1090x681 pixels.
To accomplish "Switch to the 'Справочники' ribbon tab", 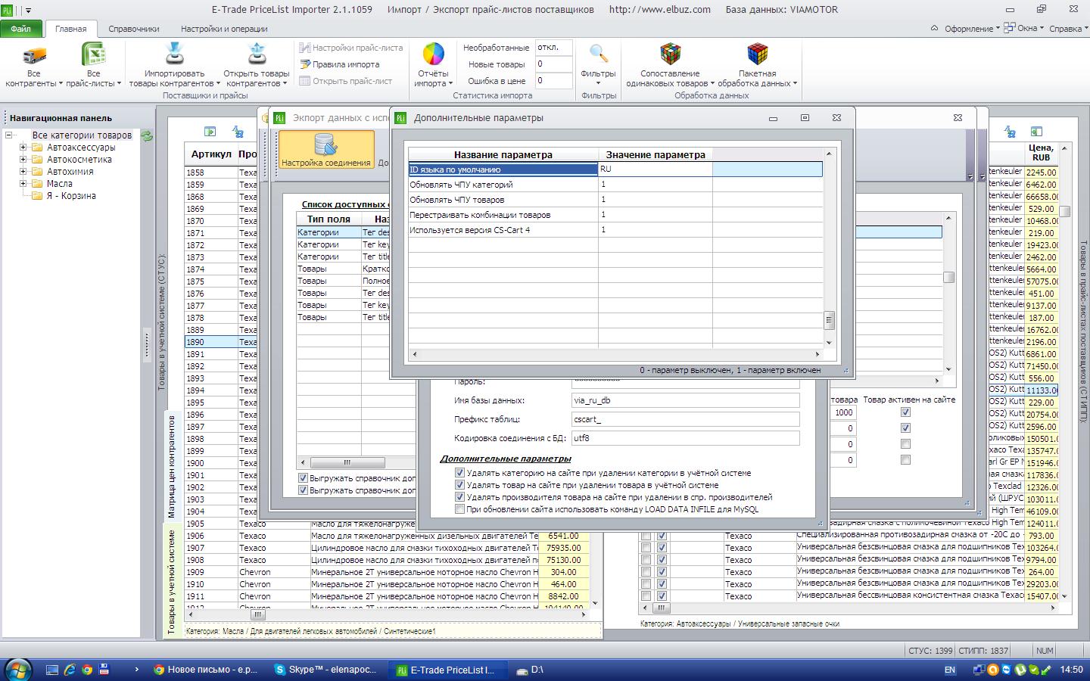I will tap(134, 29).
